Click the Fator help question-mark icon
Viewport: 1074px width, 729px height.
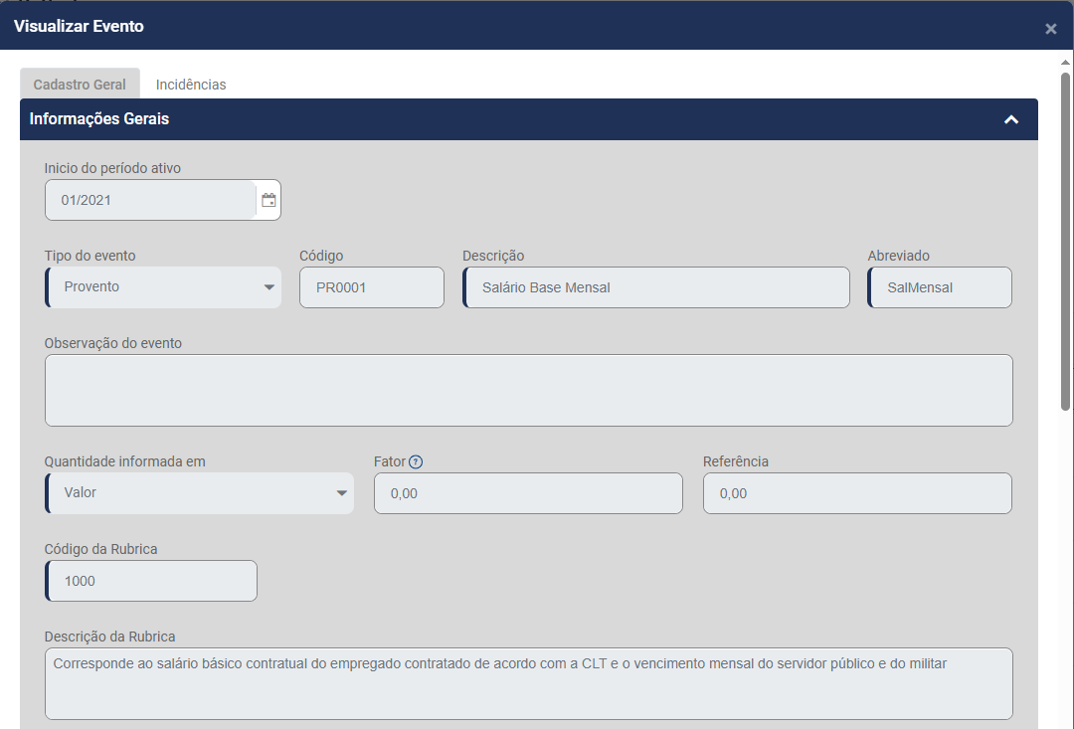(416, 461)
